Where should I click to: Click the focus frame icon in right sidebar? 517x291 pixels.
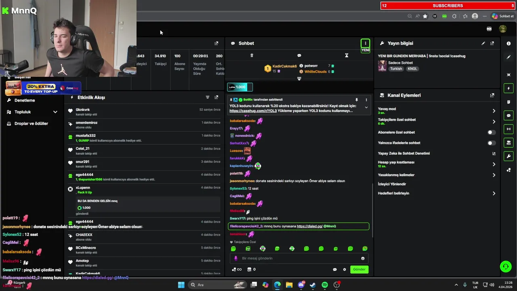point(509,75)
